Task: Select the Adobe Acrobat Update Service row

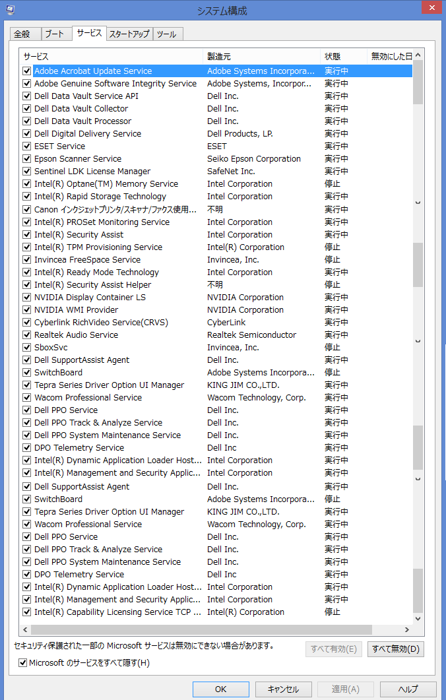Action: click(x=216, y=71)
